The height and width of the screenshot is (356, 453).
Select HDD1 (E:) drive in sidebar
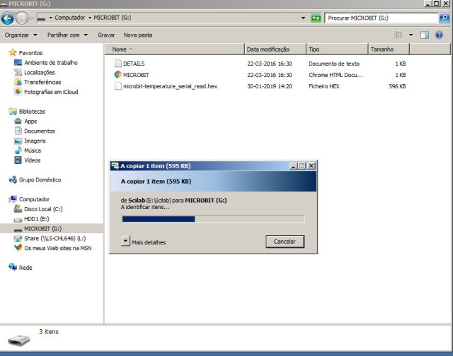tap(36, 219)
